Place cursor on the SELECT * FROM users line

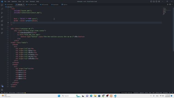[26, 19]
